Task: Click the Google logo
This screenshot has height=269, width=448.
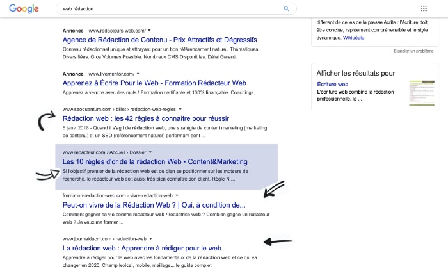Action: tap(24, 9)
